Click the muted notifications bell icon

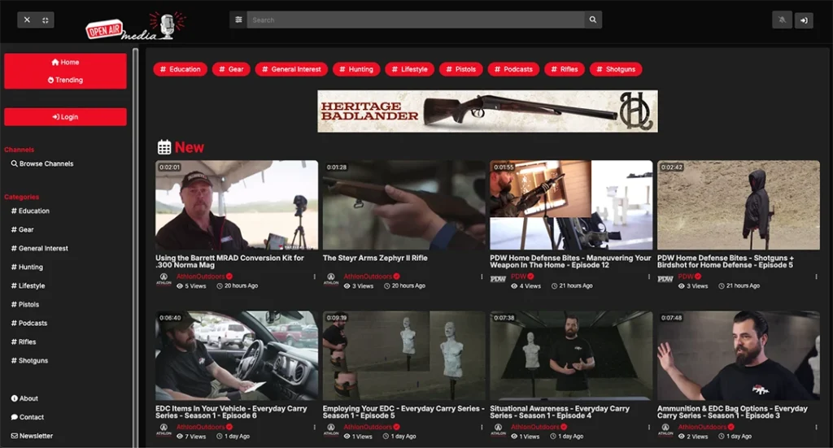coord(782,20)
